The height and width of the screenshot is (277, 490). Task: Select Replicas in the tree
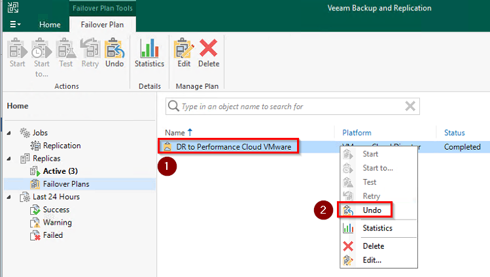click(46, 159)
